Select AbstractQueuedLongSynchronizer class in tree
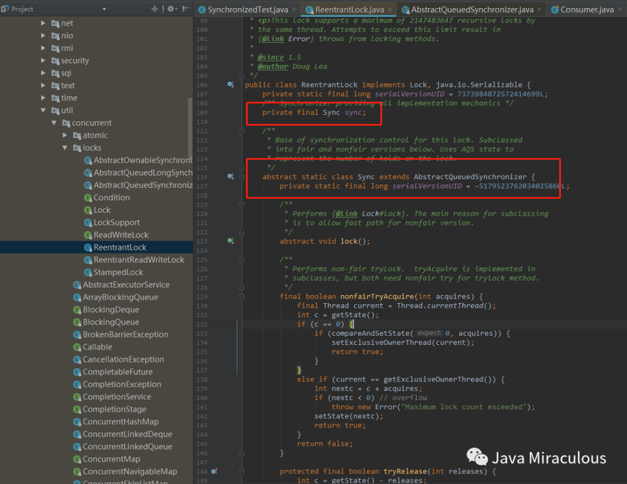 click(x=138, y=173)
